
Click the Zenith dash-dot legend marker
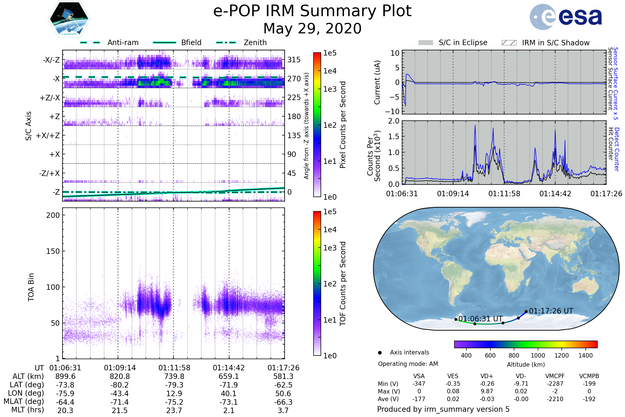point(226,42)
